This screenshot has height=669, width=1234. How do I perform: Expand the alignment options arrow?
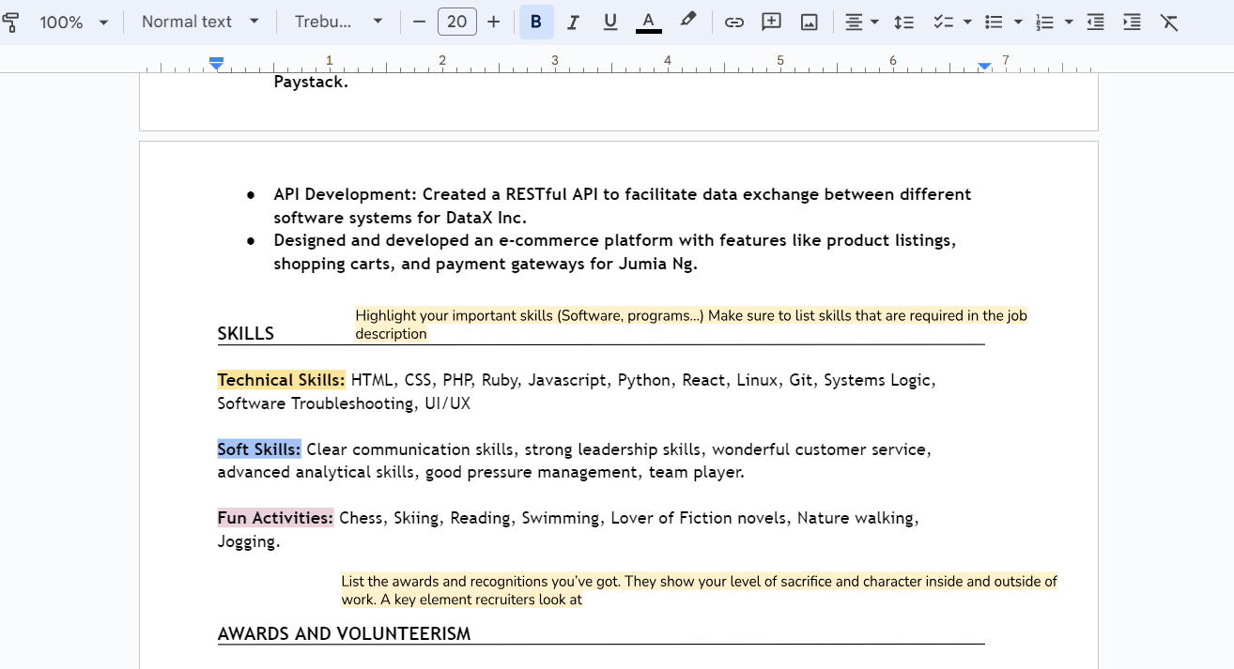point(874,22)
